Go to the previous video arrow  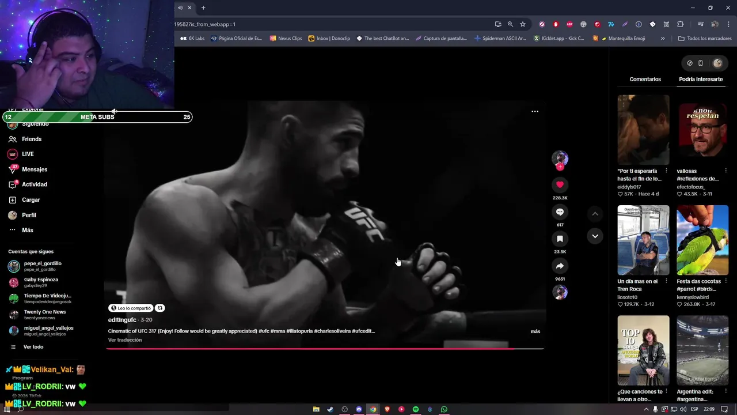tap(595, 214)
